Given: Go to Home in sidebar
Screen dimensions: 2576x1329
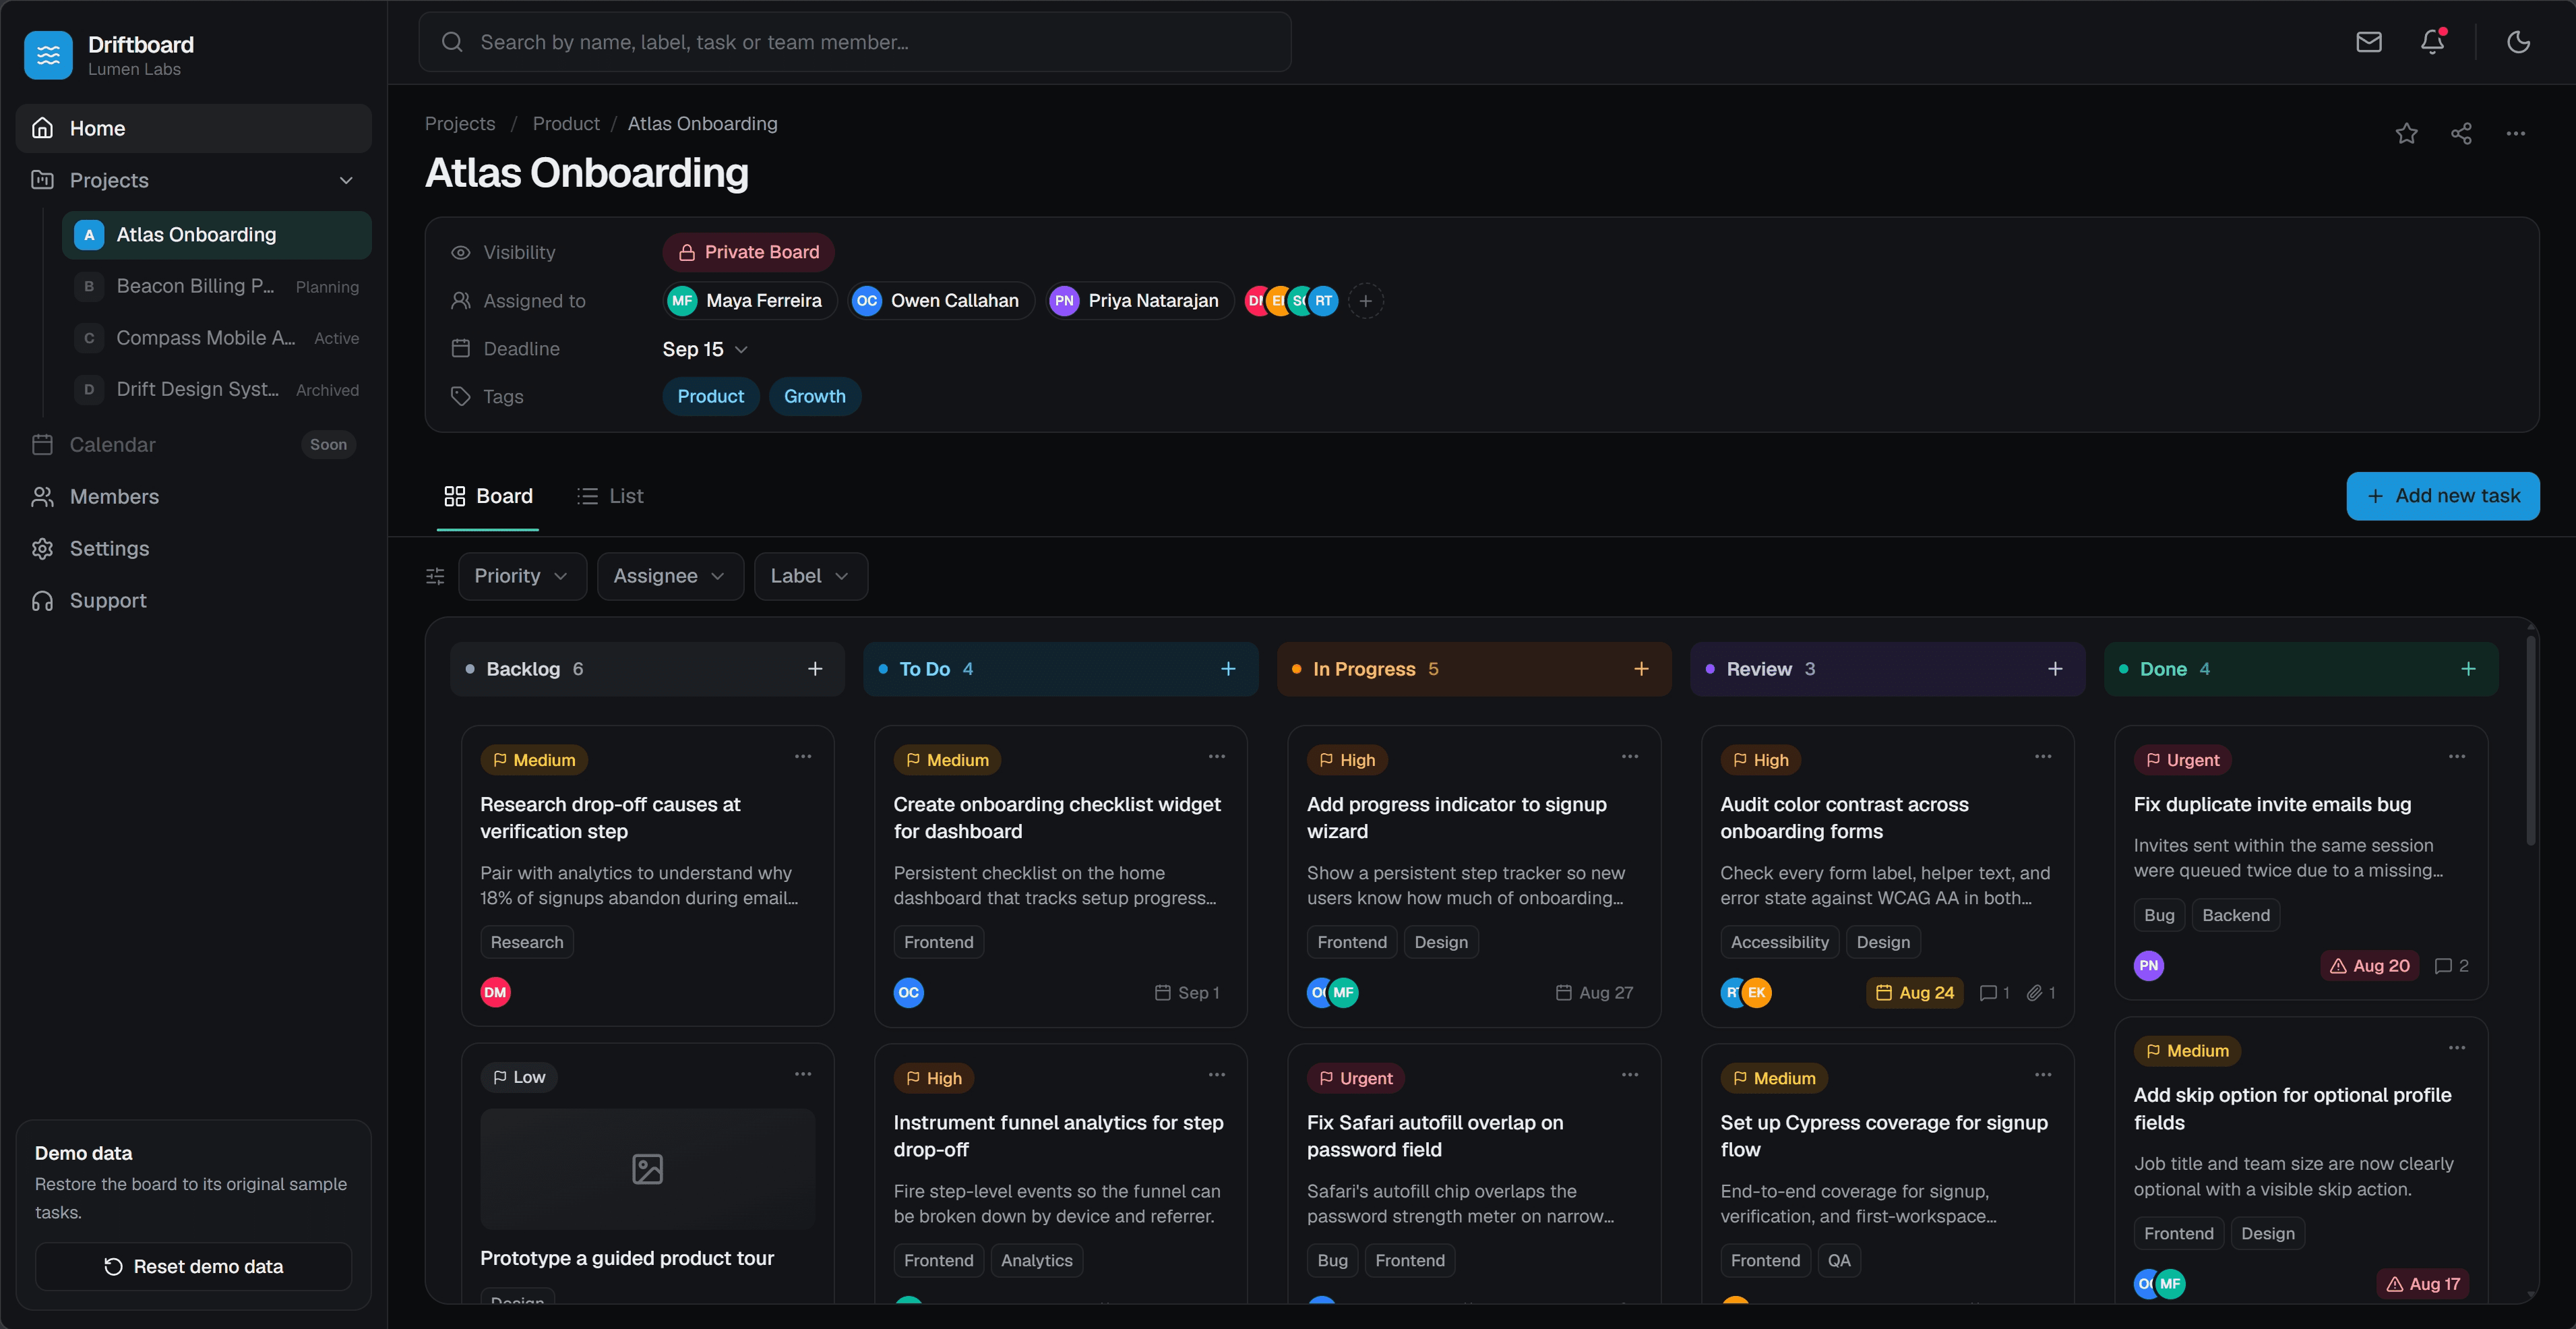Looking at the screenshot, I should coord(193,128).
